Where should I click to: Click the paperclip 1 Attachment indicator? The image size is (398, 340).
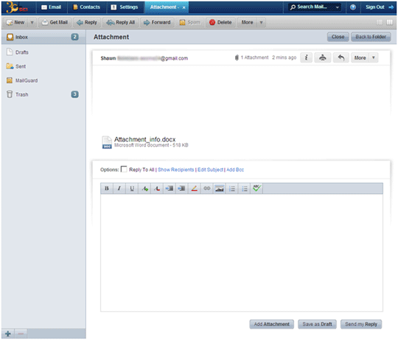[252, 58]
